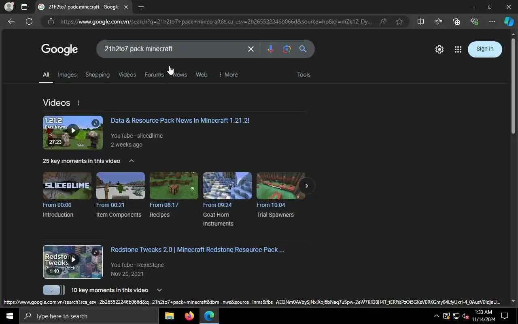Open the More search filters dropdown
518x324 pixels.
click(x=228, y=75)
